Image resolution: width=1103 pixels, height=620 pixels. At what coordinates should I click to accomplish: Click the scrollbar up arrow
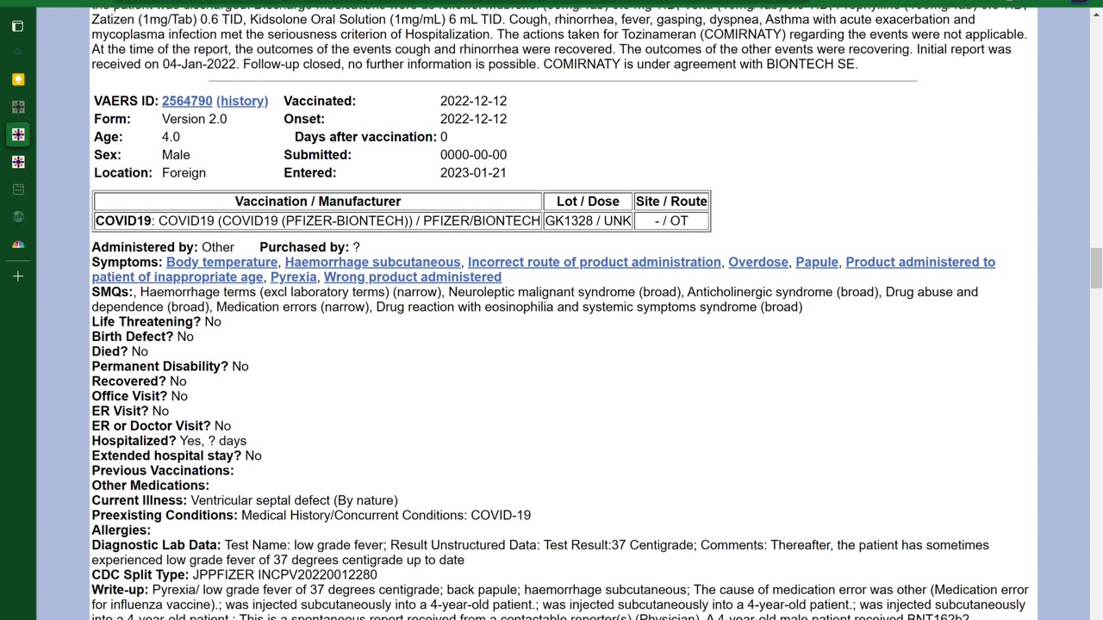pos(1096,13)
